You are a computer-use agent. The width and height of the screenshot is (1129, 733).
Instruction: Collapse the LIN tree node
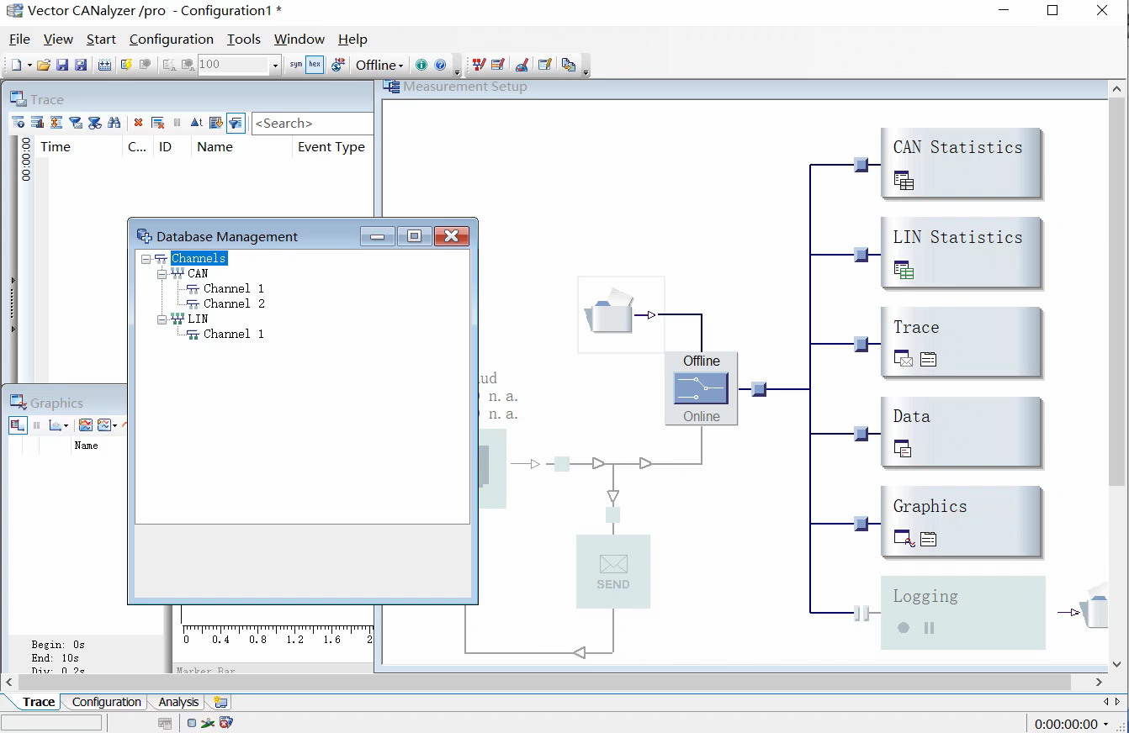(162, 319)
